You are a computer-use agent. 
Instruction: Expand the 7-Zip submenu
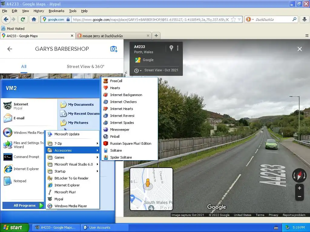(x=73, y=143)
